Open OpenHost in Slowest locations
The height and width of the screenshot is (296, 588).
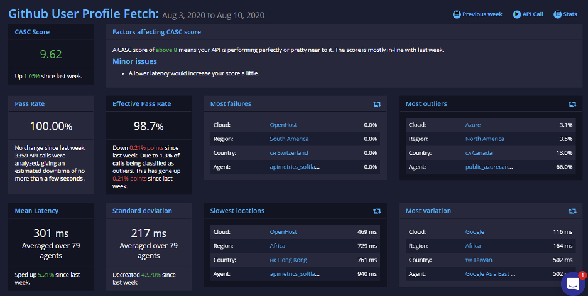[x=283, y=232]
